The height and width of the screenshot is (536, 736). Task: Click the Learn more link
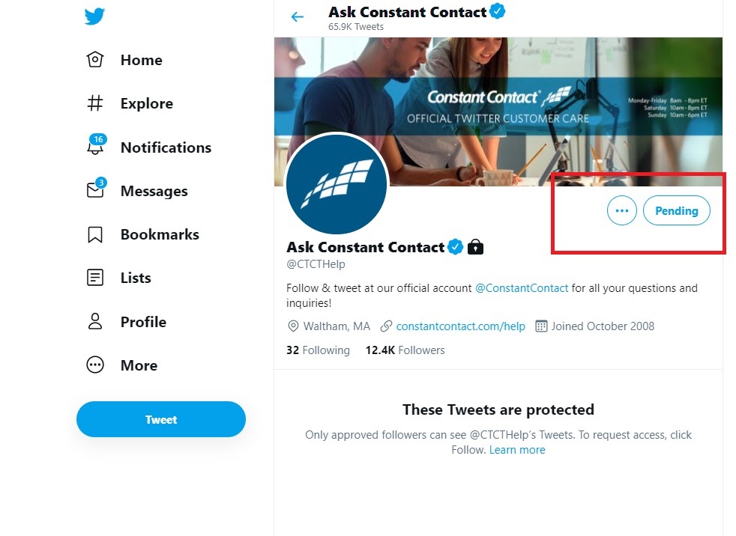pyautogui.click(x=517, y=450)
